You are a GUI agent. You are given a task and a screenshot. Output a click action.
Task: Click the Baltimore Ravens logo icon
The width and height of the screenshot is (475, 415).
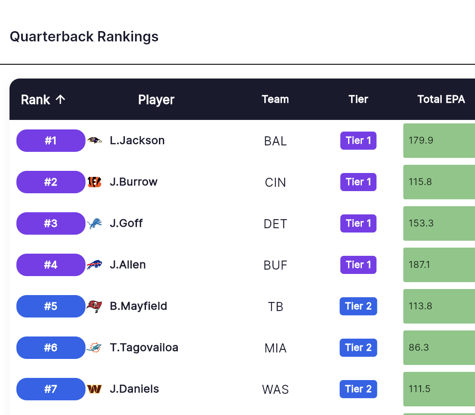point(94,141)
